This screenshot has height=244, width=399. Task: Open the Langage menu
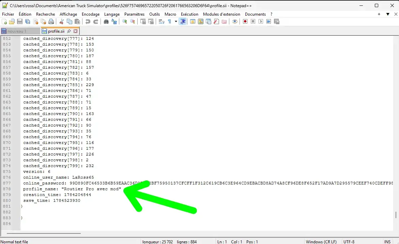tap(112, 14)
